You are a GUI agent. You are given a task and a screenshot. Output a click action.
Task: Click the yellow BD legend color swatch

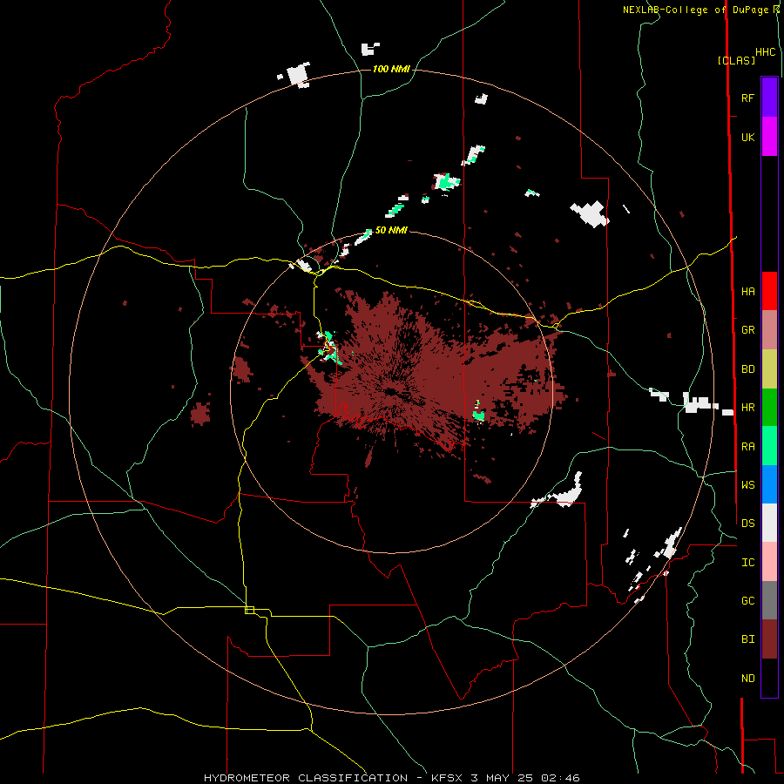[x=769, y=369]
